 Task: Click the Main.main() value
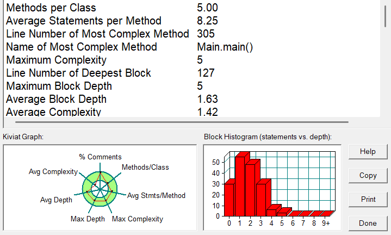225,47
